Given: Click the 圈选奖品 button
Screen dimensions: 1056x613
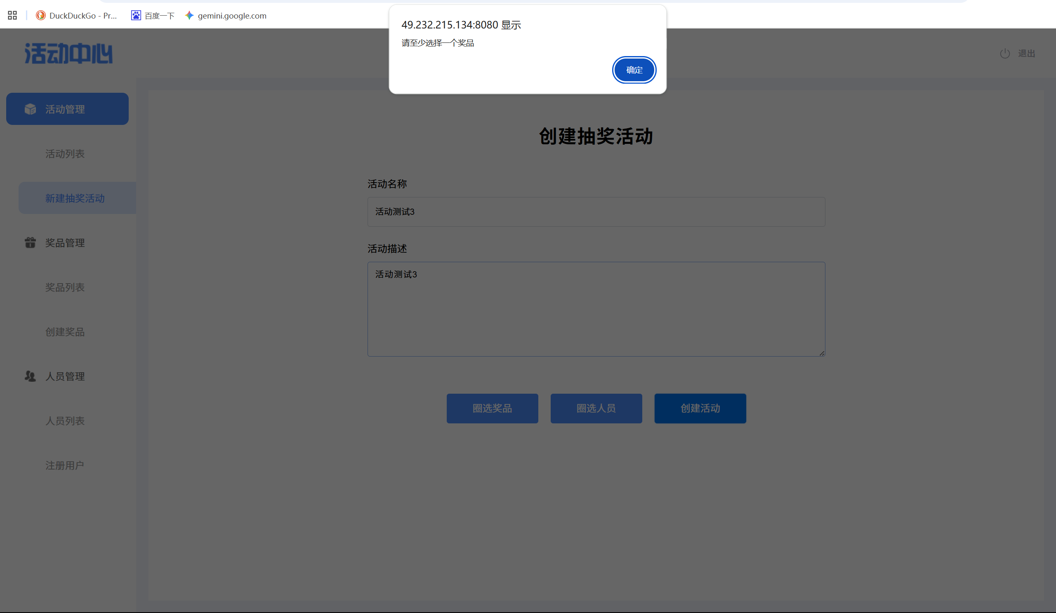Looking at the screenshot, I should [492, 408].
